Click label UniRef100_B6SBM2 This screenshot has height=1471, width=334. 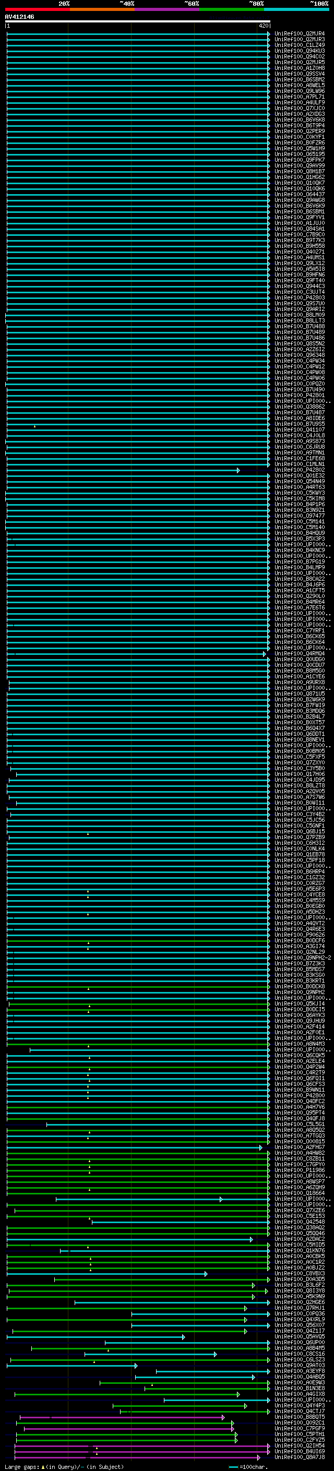(300, 79)
